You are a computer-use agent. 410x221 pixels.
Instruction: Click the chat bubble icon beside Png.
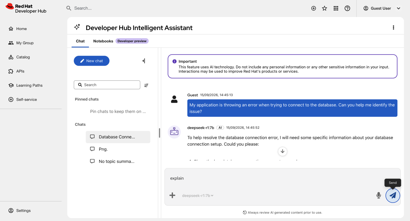click(x=92, y=149)
